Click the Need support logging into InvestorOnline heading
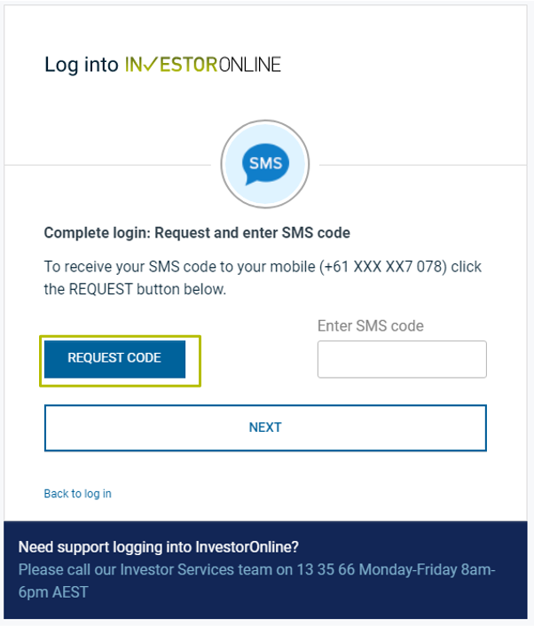The height and width of the screenshot is (626, 534). coord(158,547)
